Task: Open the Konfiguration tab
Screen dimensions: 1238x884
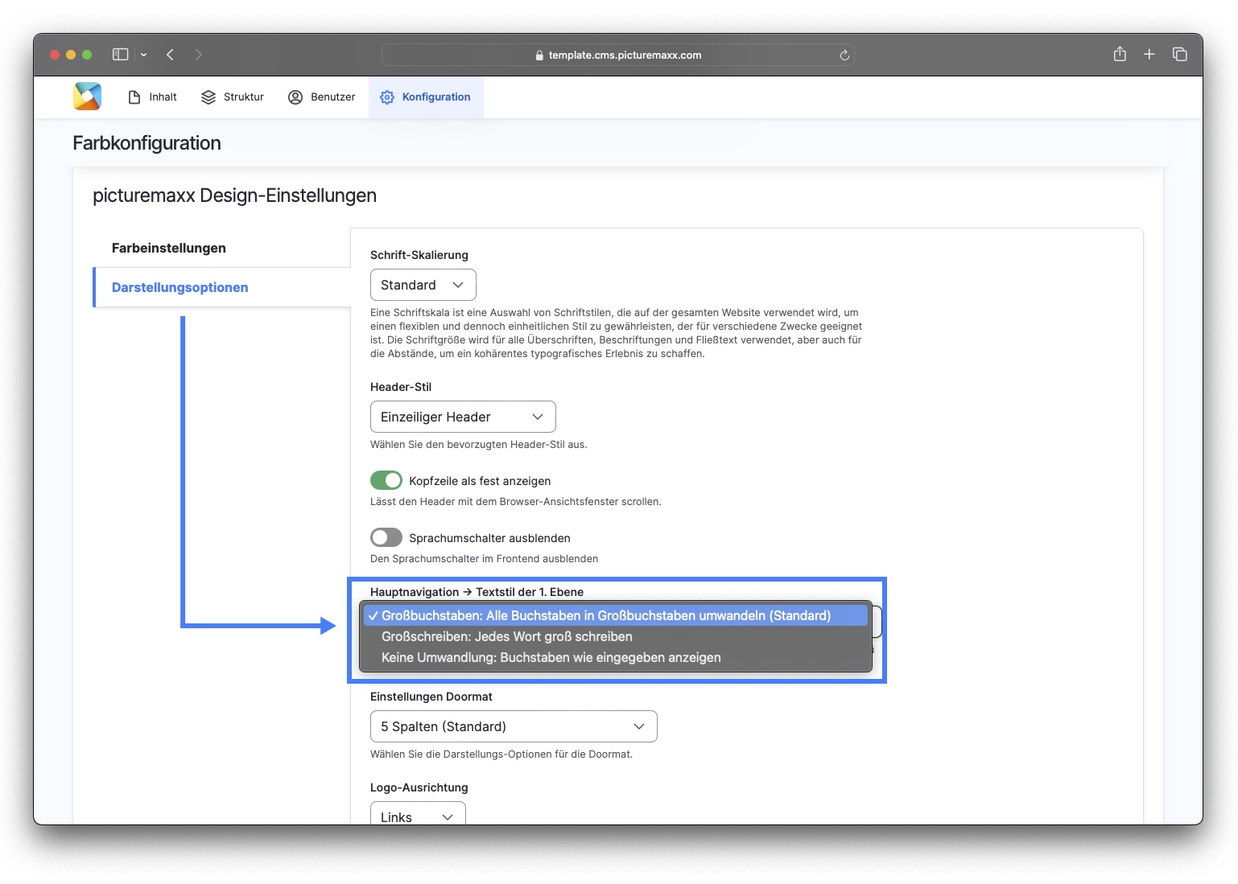Action: [426, 97]
